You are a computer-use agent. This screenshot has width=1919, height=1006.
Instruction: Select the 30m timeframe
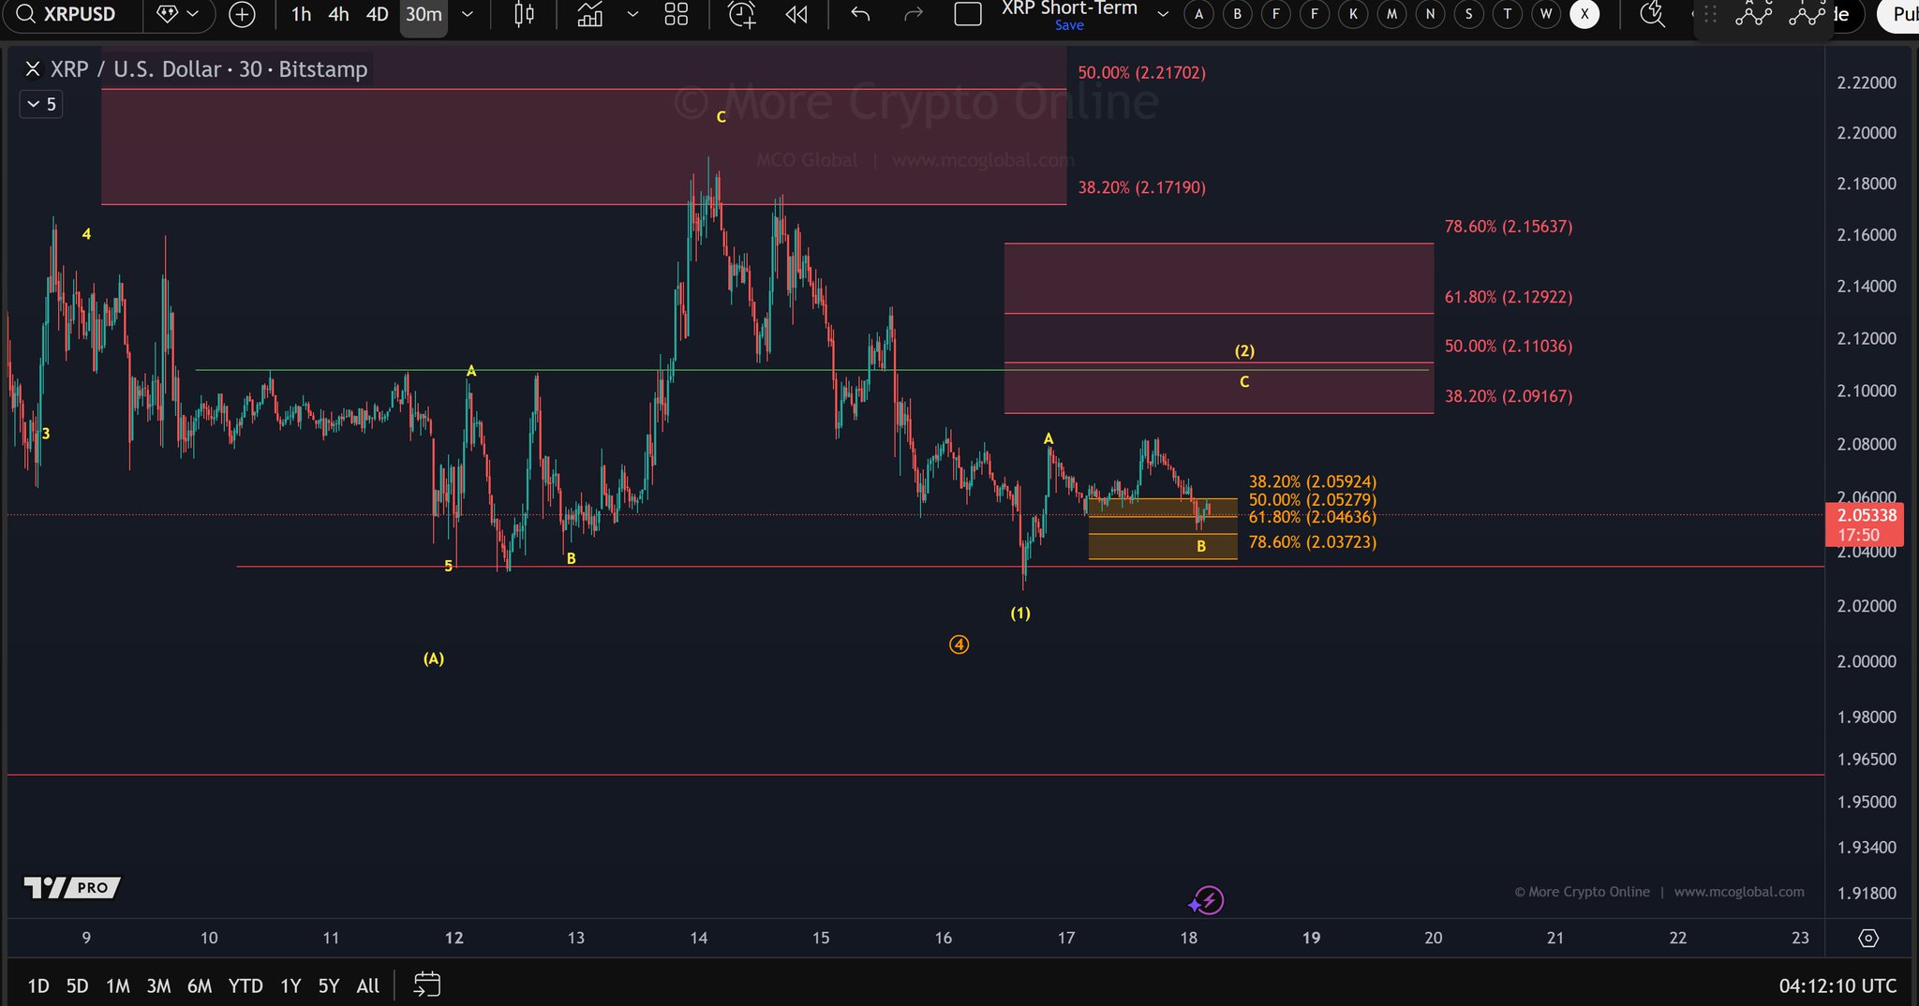click(x=424, y=14)
